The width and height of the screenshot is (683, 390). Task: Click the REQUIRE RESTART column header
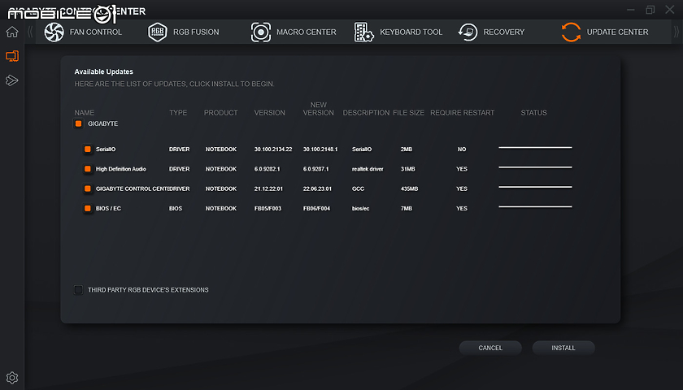(462, 112)
